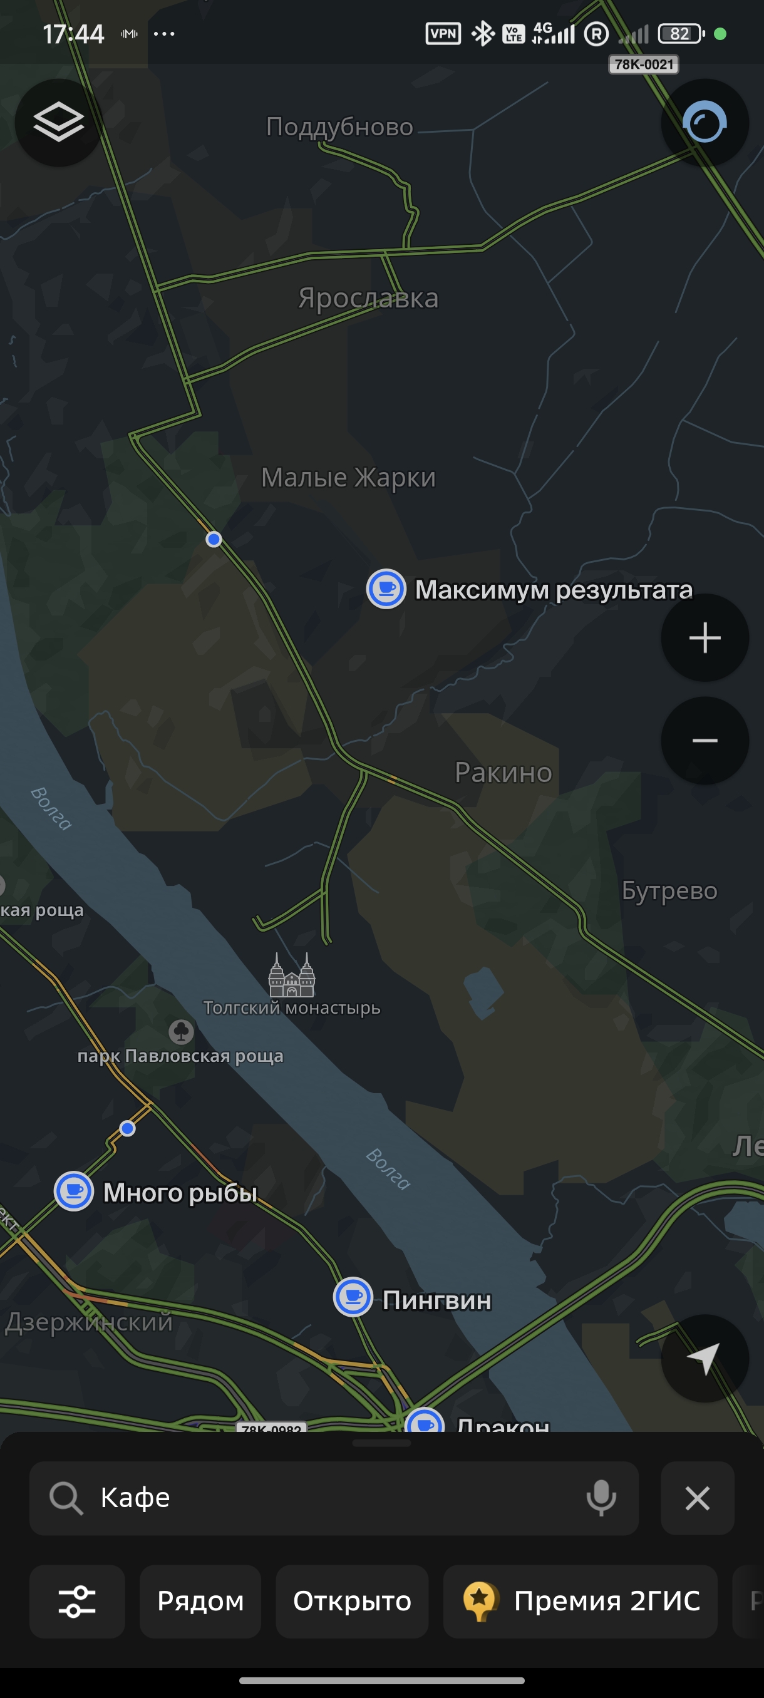Toggle the Рядом filter chip
Screen dimensions: 764x1698
click(200, 1601)
